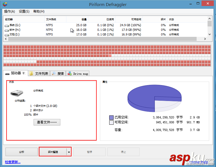Click the magnifier icon on 搜索 tab

tap(54, 73)
